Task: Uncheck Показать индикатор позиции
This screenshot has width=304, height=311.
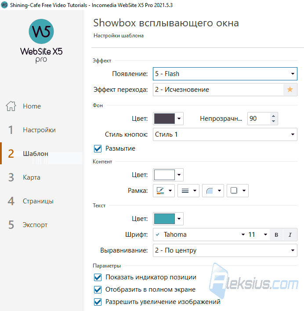Action: (98, 277)
